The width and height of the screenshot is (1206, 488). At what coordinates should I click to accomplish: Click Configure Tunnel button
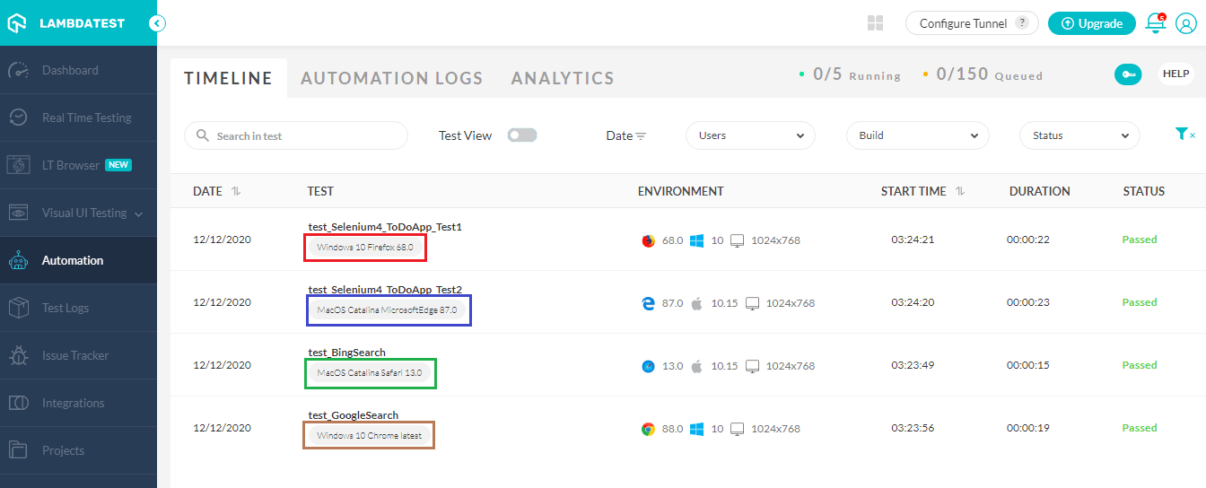(x=972, y=23)
